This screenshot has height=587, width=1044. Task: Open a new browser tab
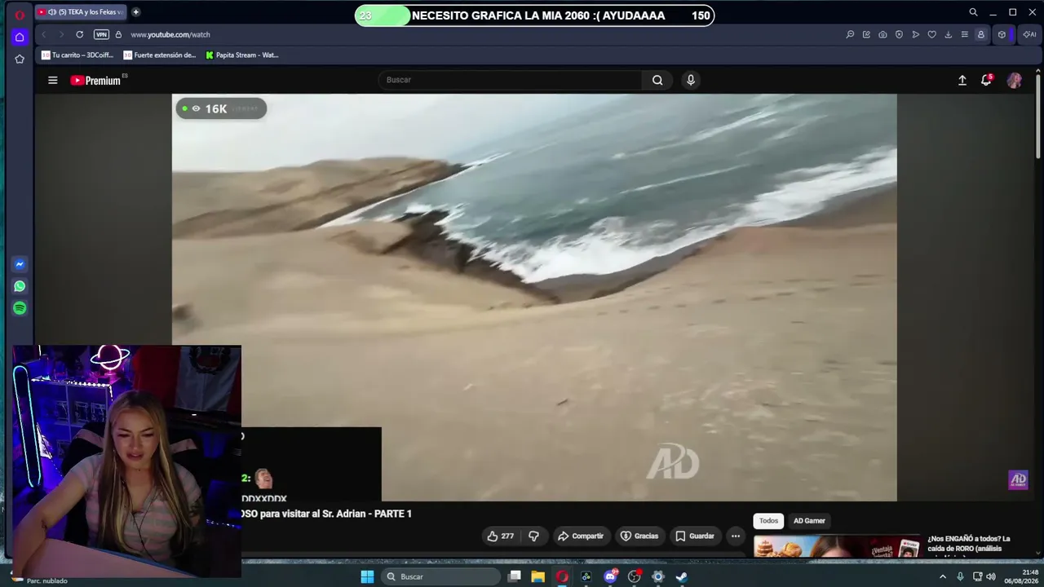tap(135, 12)
